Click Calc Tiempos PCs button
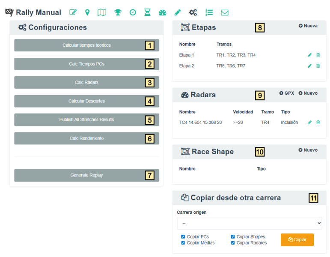 pyautogui.click(x=87, y=64)
